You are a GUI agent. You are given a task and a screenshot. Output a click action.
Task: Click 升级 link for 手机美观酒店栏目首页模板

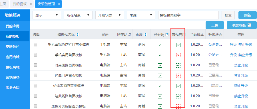[x=233, y=45]
